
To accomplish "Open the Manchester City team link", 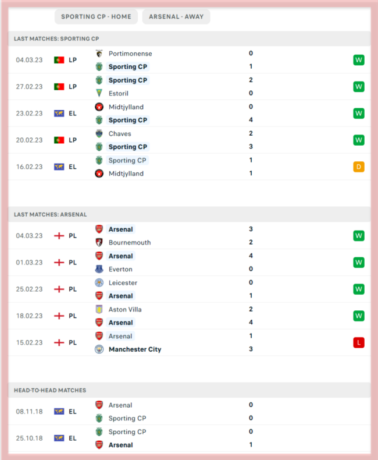I will pos(135,349).
